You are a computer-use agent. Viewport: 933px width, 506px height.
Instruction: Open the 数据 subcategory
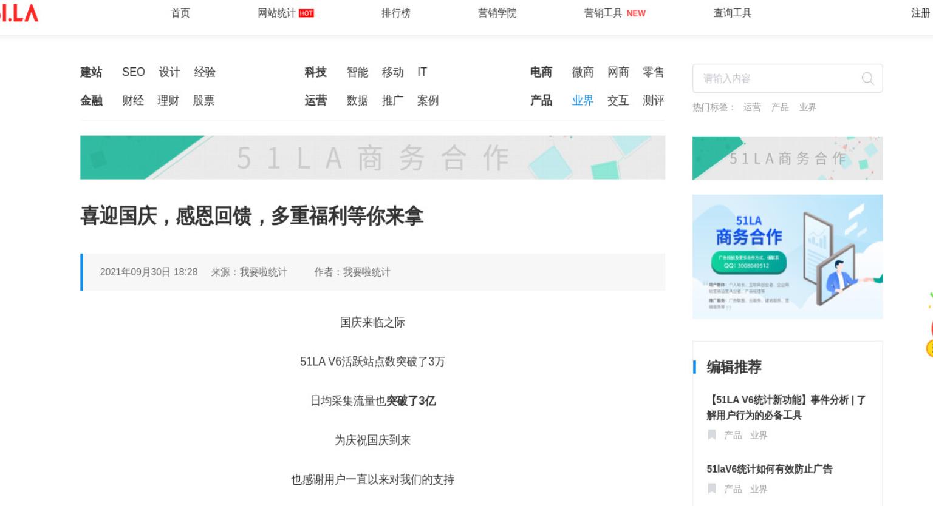pos(357,101)
